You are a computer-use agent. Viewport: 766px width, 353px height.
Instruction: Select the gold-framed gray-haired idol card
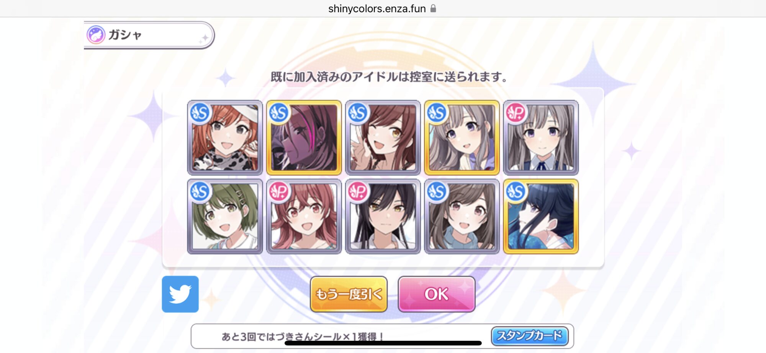462,138
